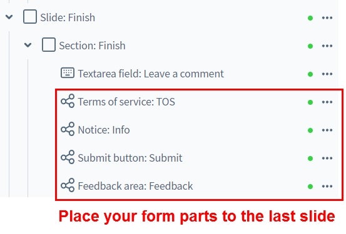346x234 pixels.
Task: Open options menu for Section: Finish
Action: pyautogui.click(x=327, y=46)
